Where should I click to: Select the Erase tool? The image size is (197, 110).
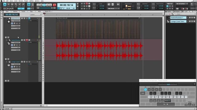click(23, 5)
